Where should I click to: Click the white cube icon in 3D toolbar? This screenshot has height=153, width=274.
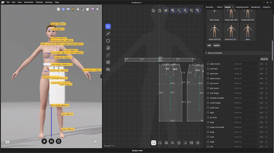pyautogui.click(x=88, y=9)
